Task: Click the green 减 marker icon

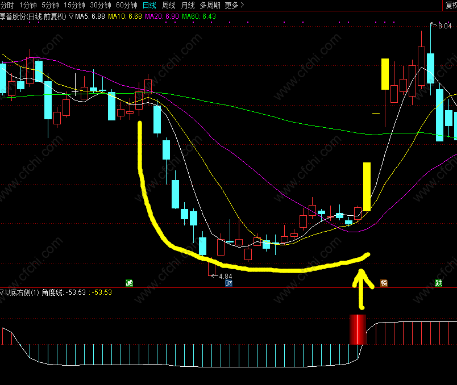Action: [x=130, y=283]
